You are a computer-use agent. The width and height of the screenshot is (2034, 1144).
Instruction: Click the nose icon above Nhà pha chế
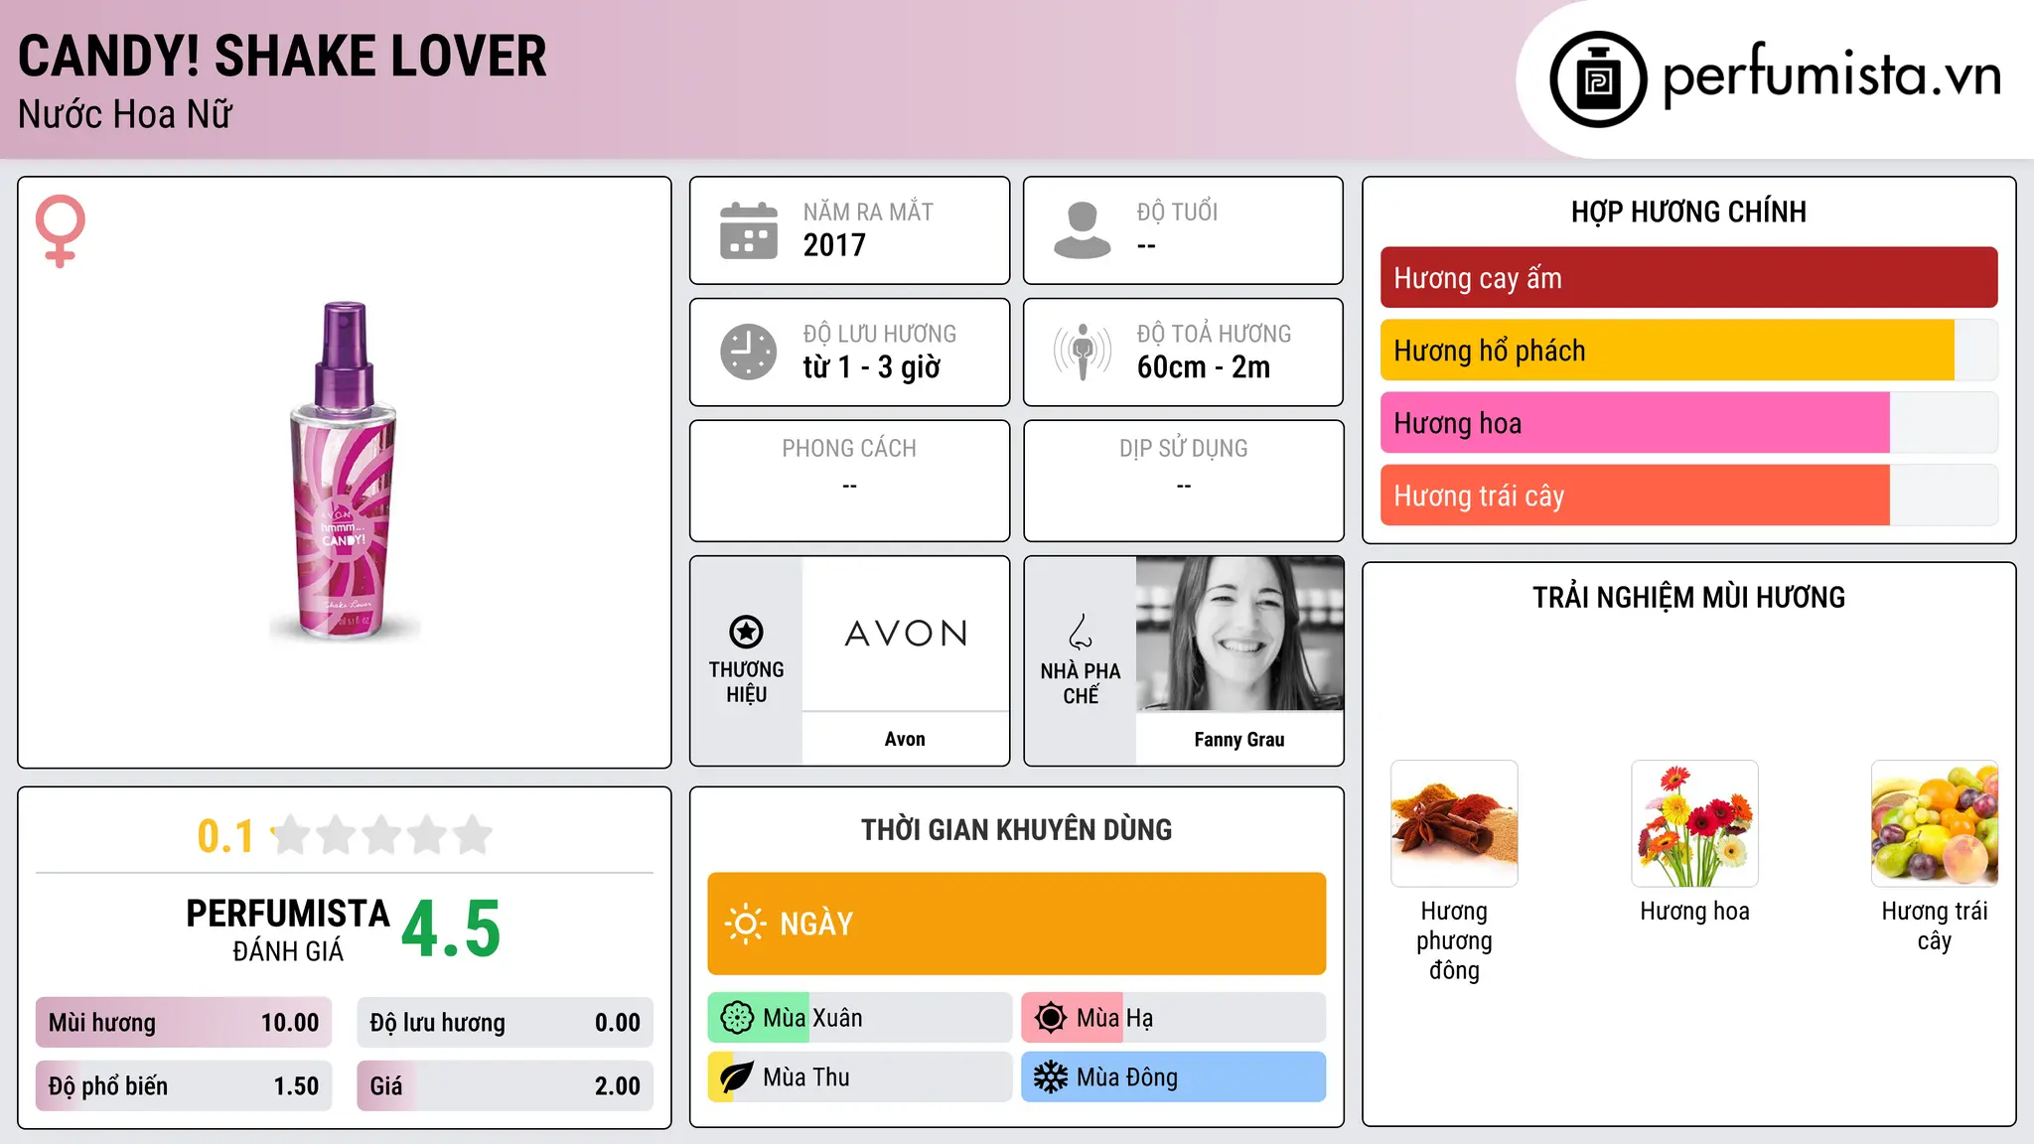point(1081,632)
